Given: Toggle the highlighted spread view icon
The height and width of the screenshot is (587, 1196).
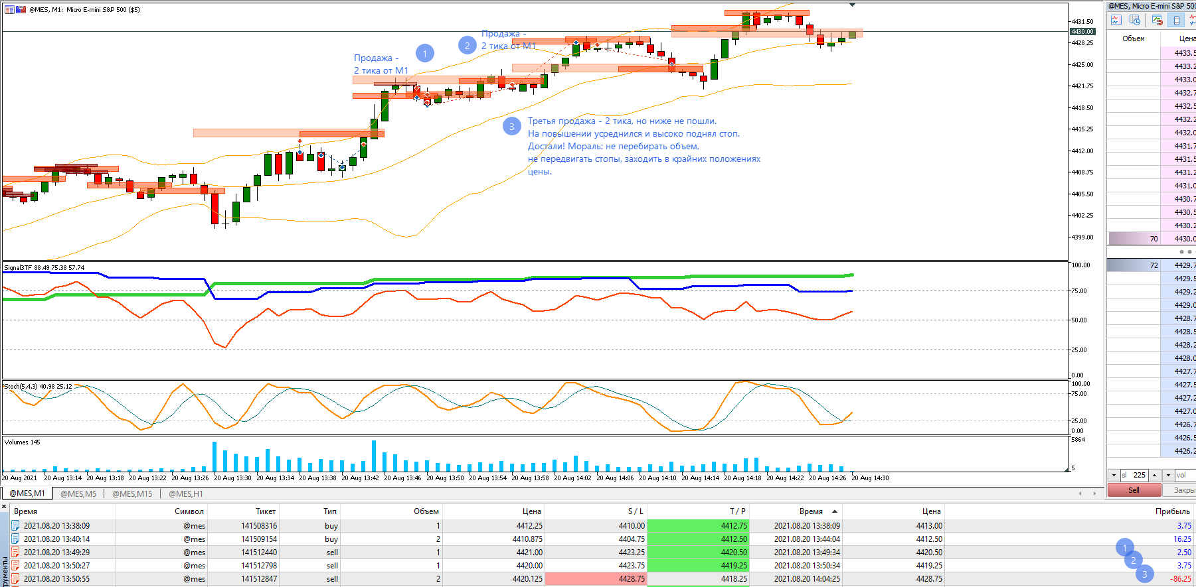Looking at the screenshot, I should (x=1176, y=20).
